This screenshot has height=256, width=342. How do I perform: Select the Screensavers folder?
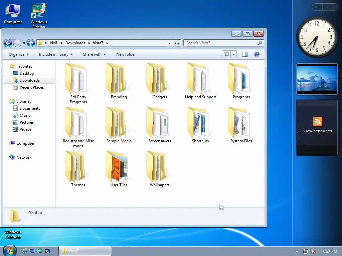[x=159, y=125]
